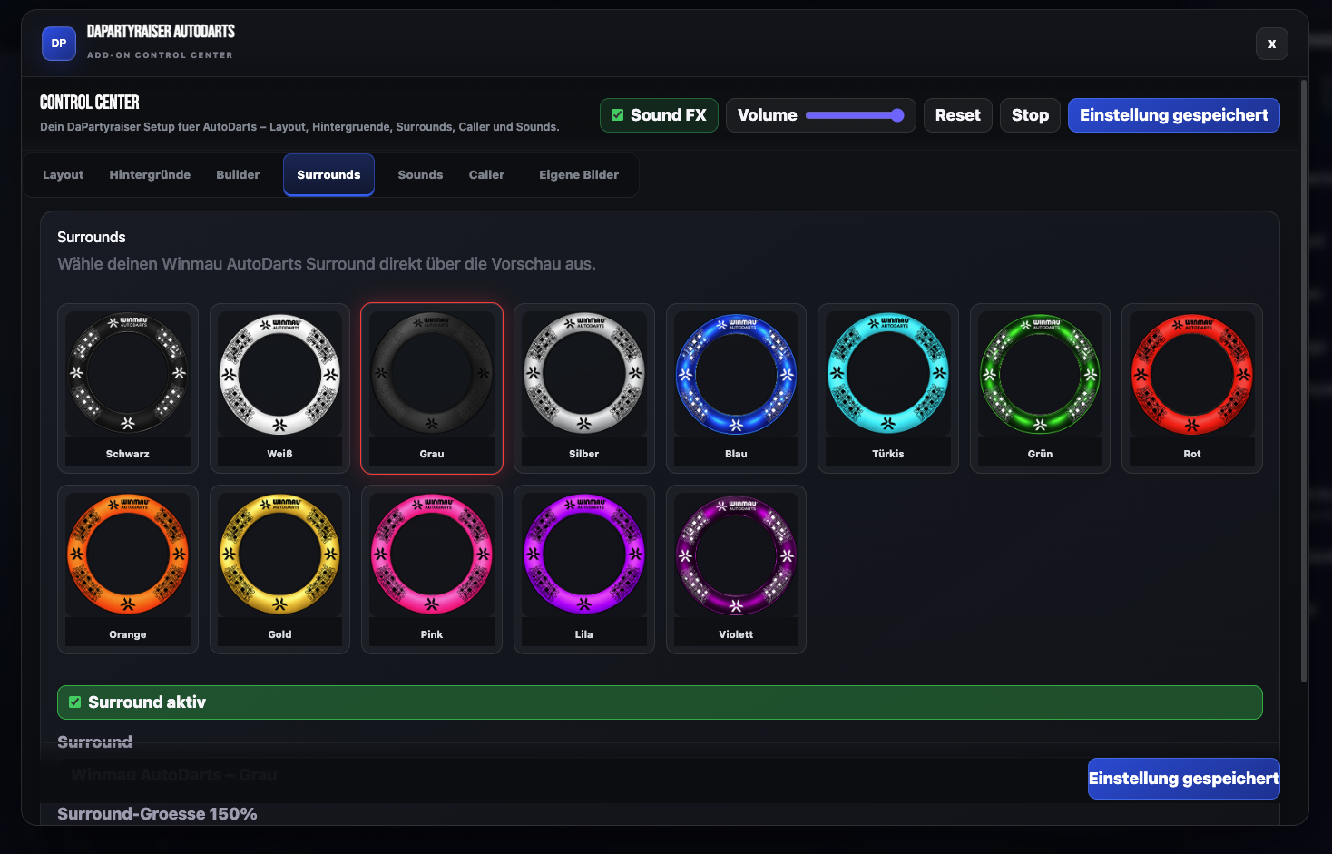This screenshot has height=854, width=1332.
Task: Disable the Surround aktiv checkbox
Action: pos(75,702)
